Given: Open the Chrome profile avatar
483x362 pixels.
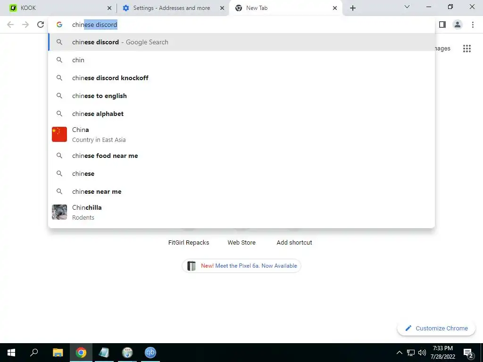Looking at the screenshot, I should [x=458, y=25].
